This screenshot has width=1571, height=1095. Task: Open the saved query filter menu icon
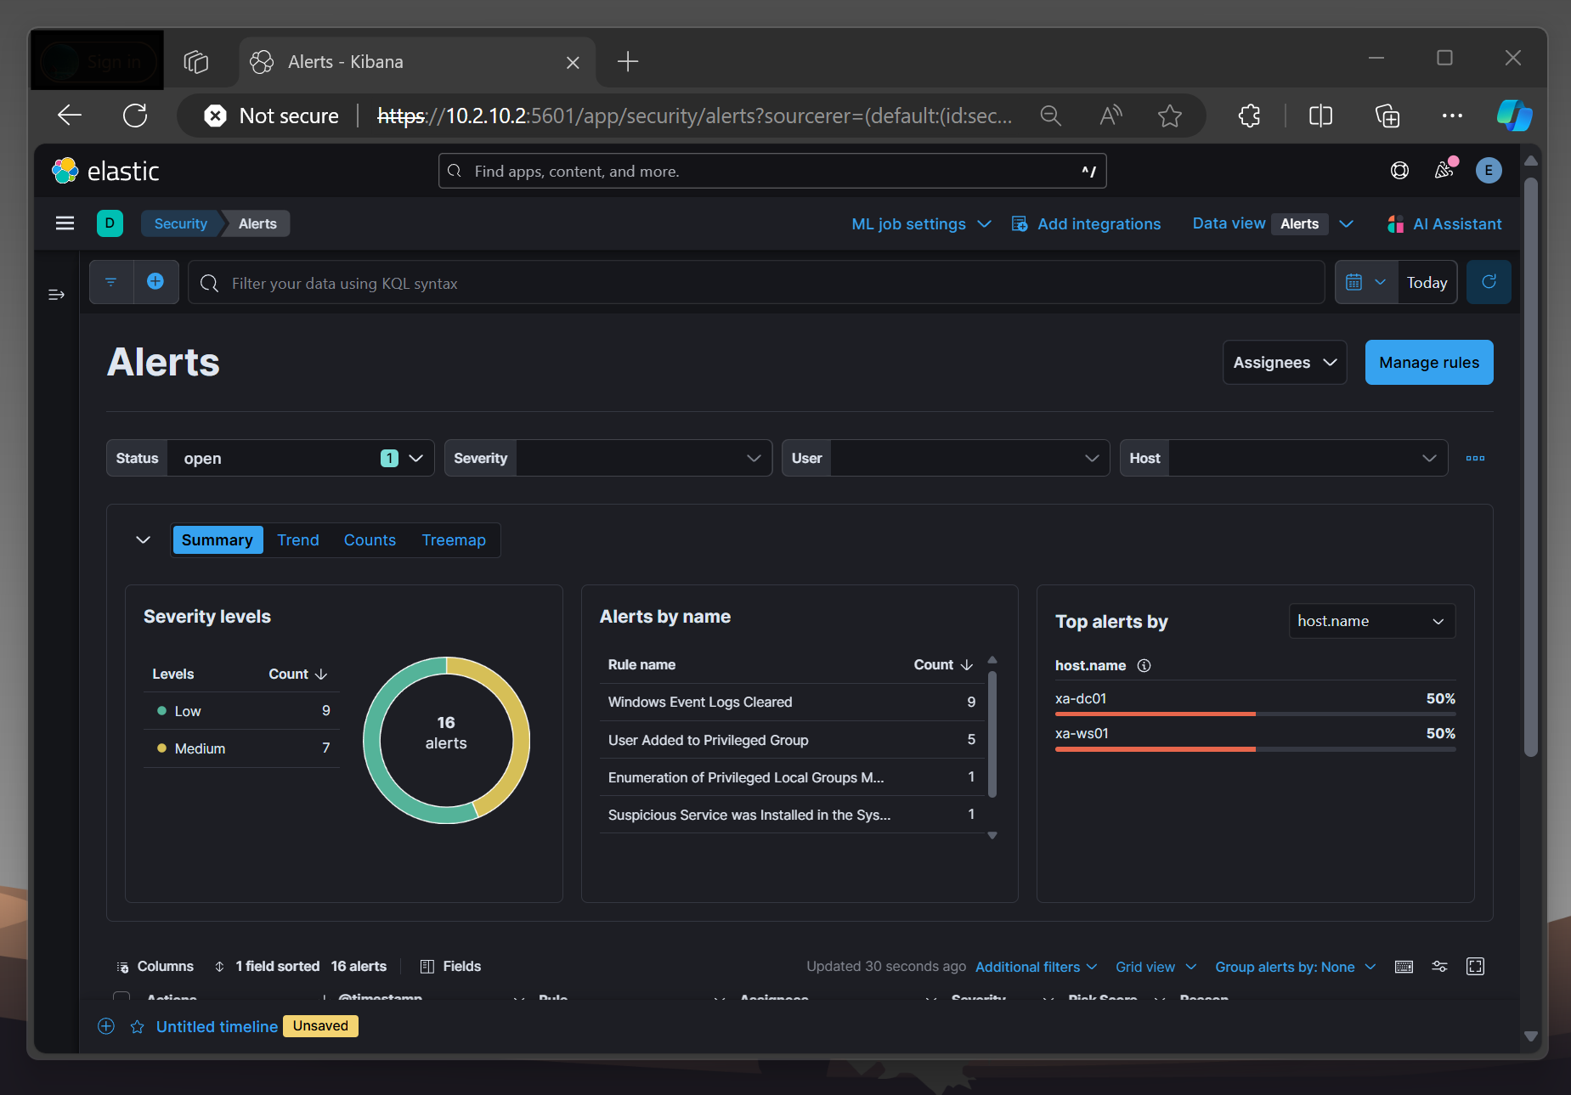[111, 282]
